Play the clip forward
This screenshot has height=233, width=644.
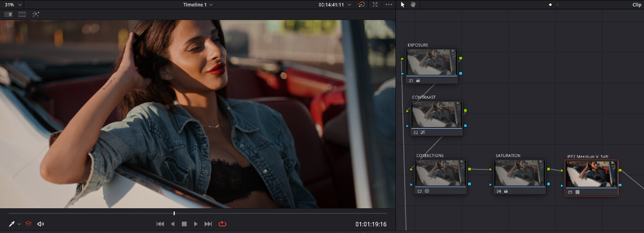point(196,224)
